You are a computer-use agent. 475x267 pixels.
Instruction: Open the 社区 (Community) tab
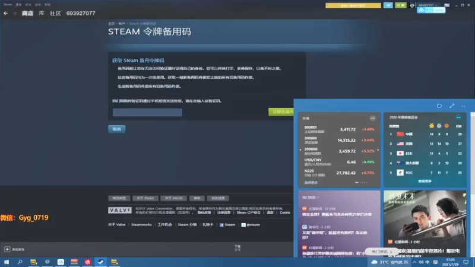pos(55,13)
